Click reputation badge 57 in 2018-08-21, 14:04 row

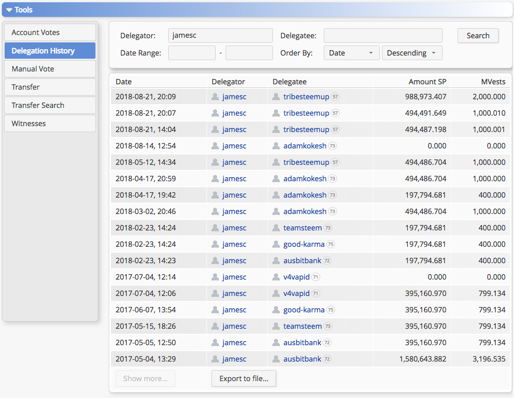point(335,129)
